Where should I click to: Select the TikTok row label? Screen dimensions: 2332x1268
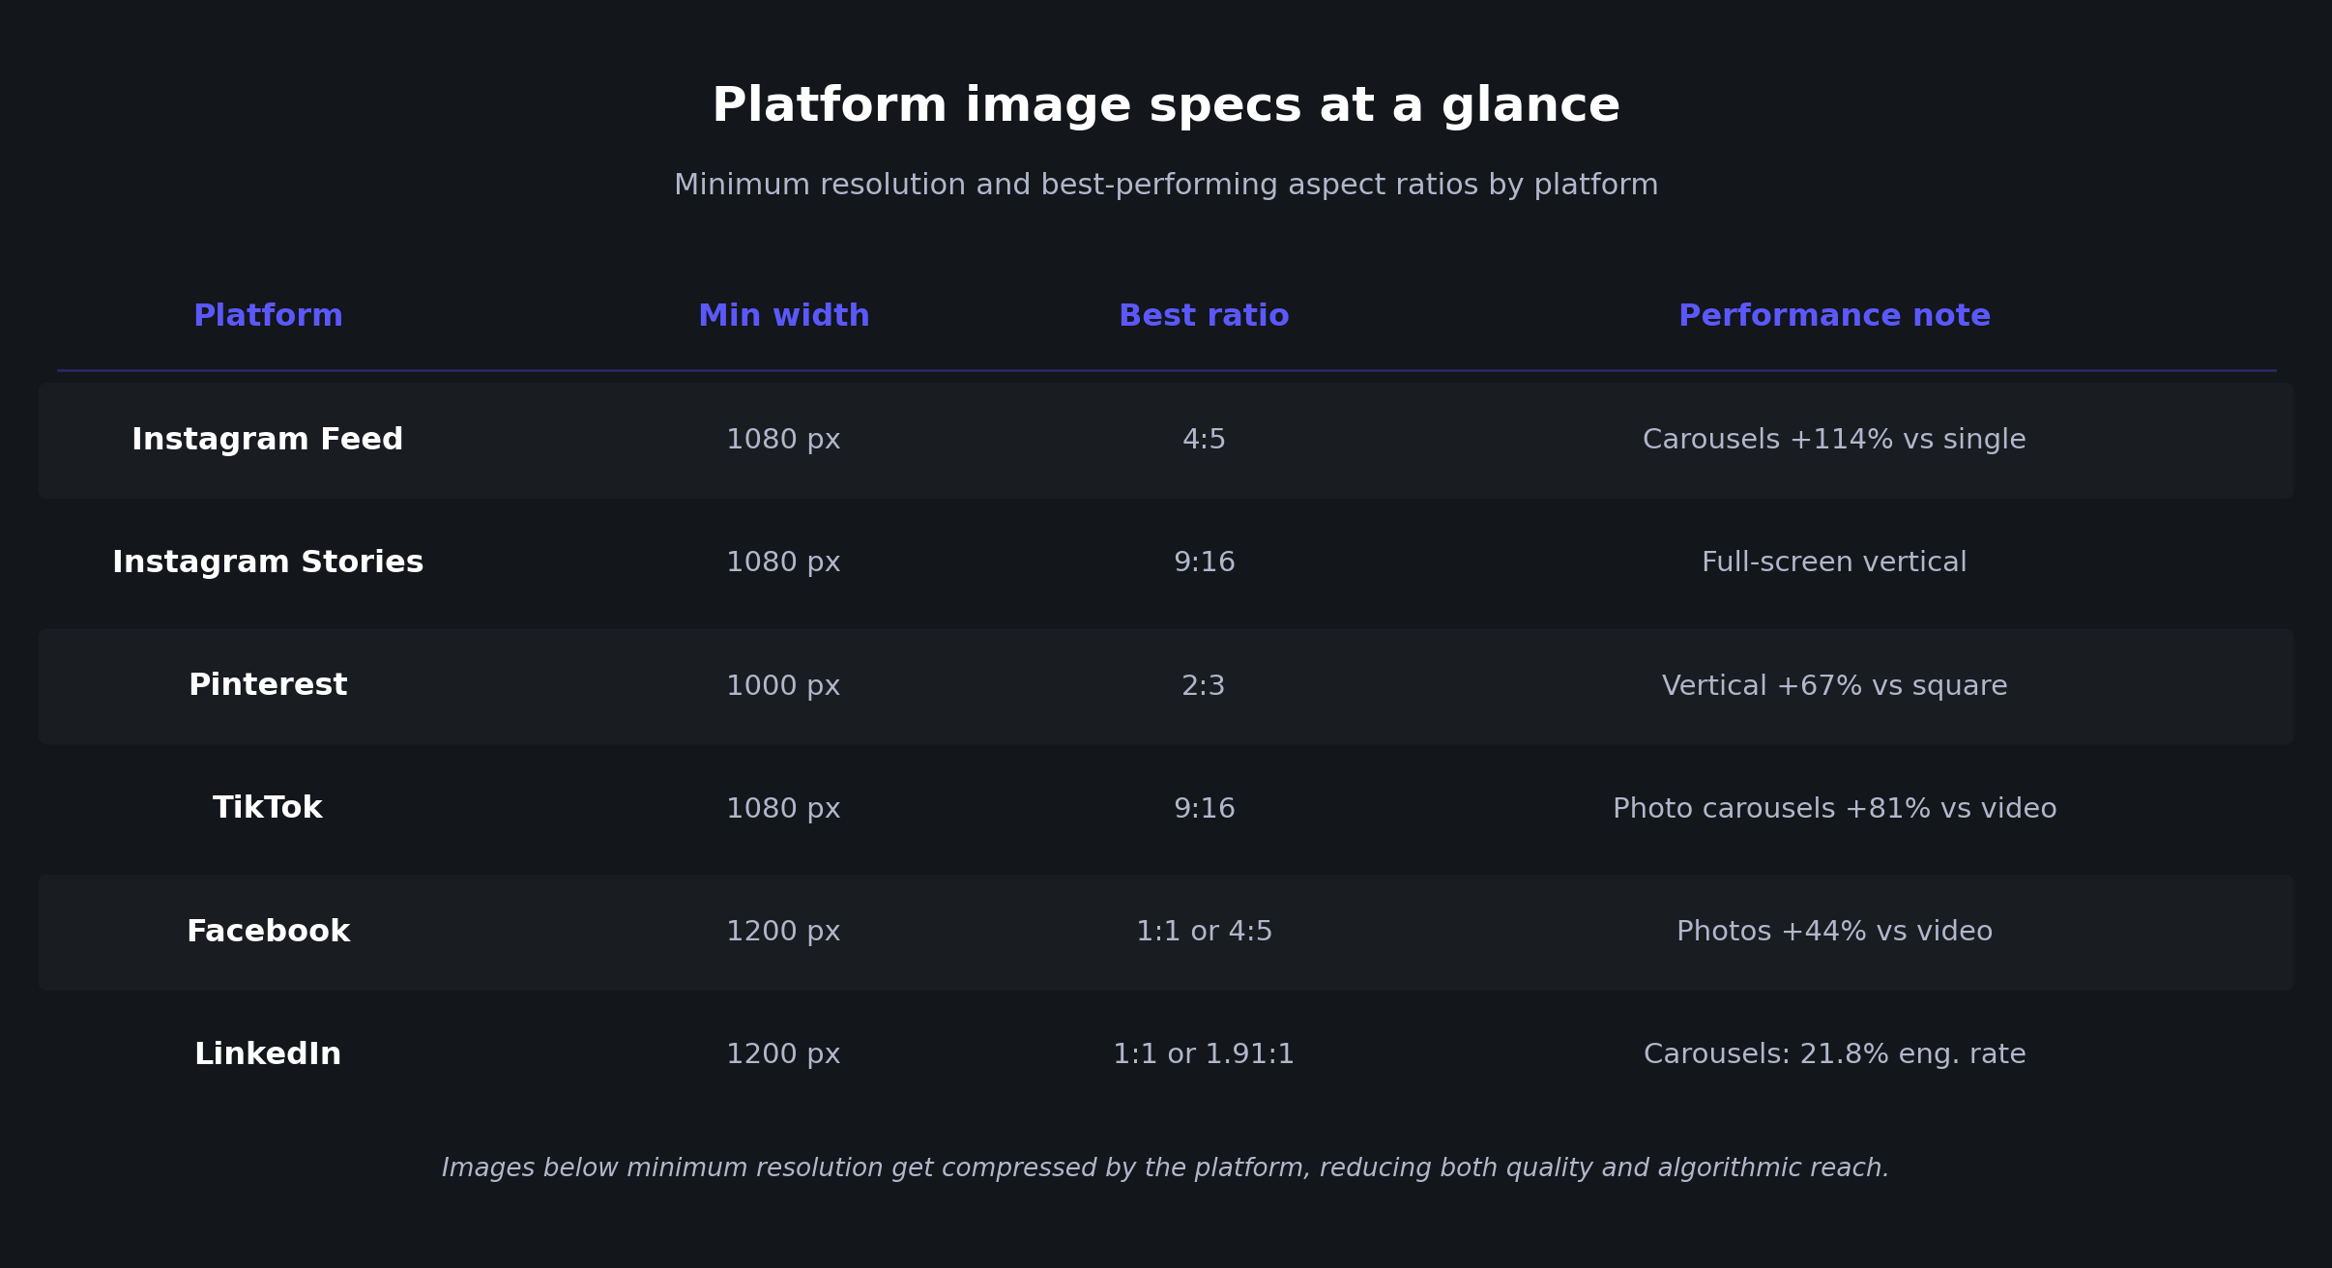pos(268,808)
